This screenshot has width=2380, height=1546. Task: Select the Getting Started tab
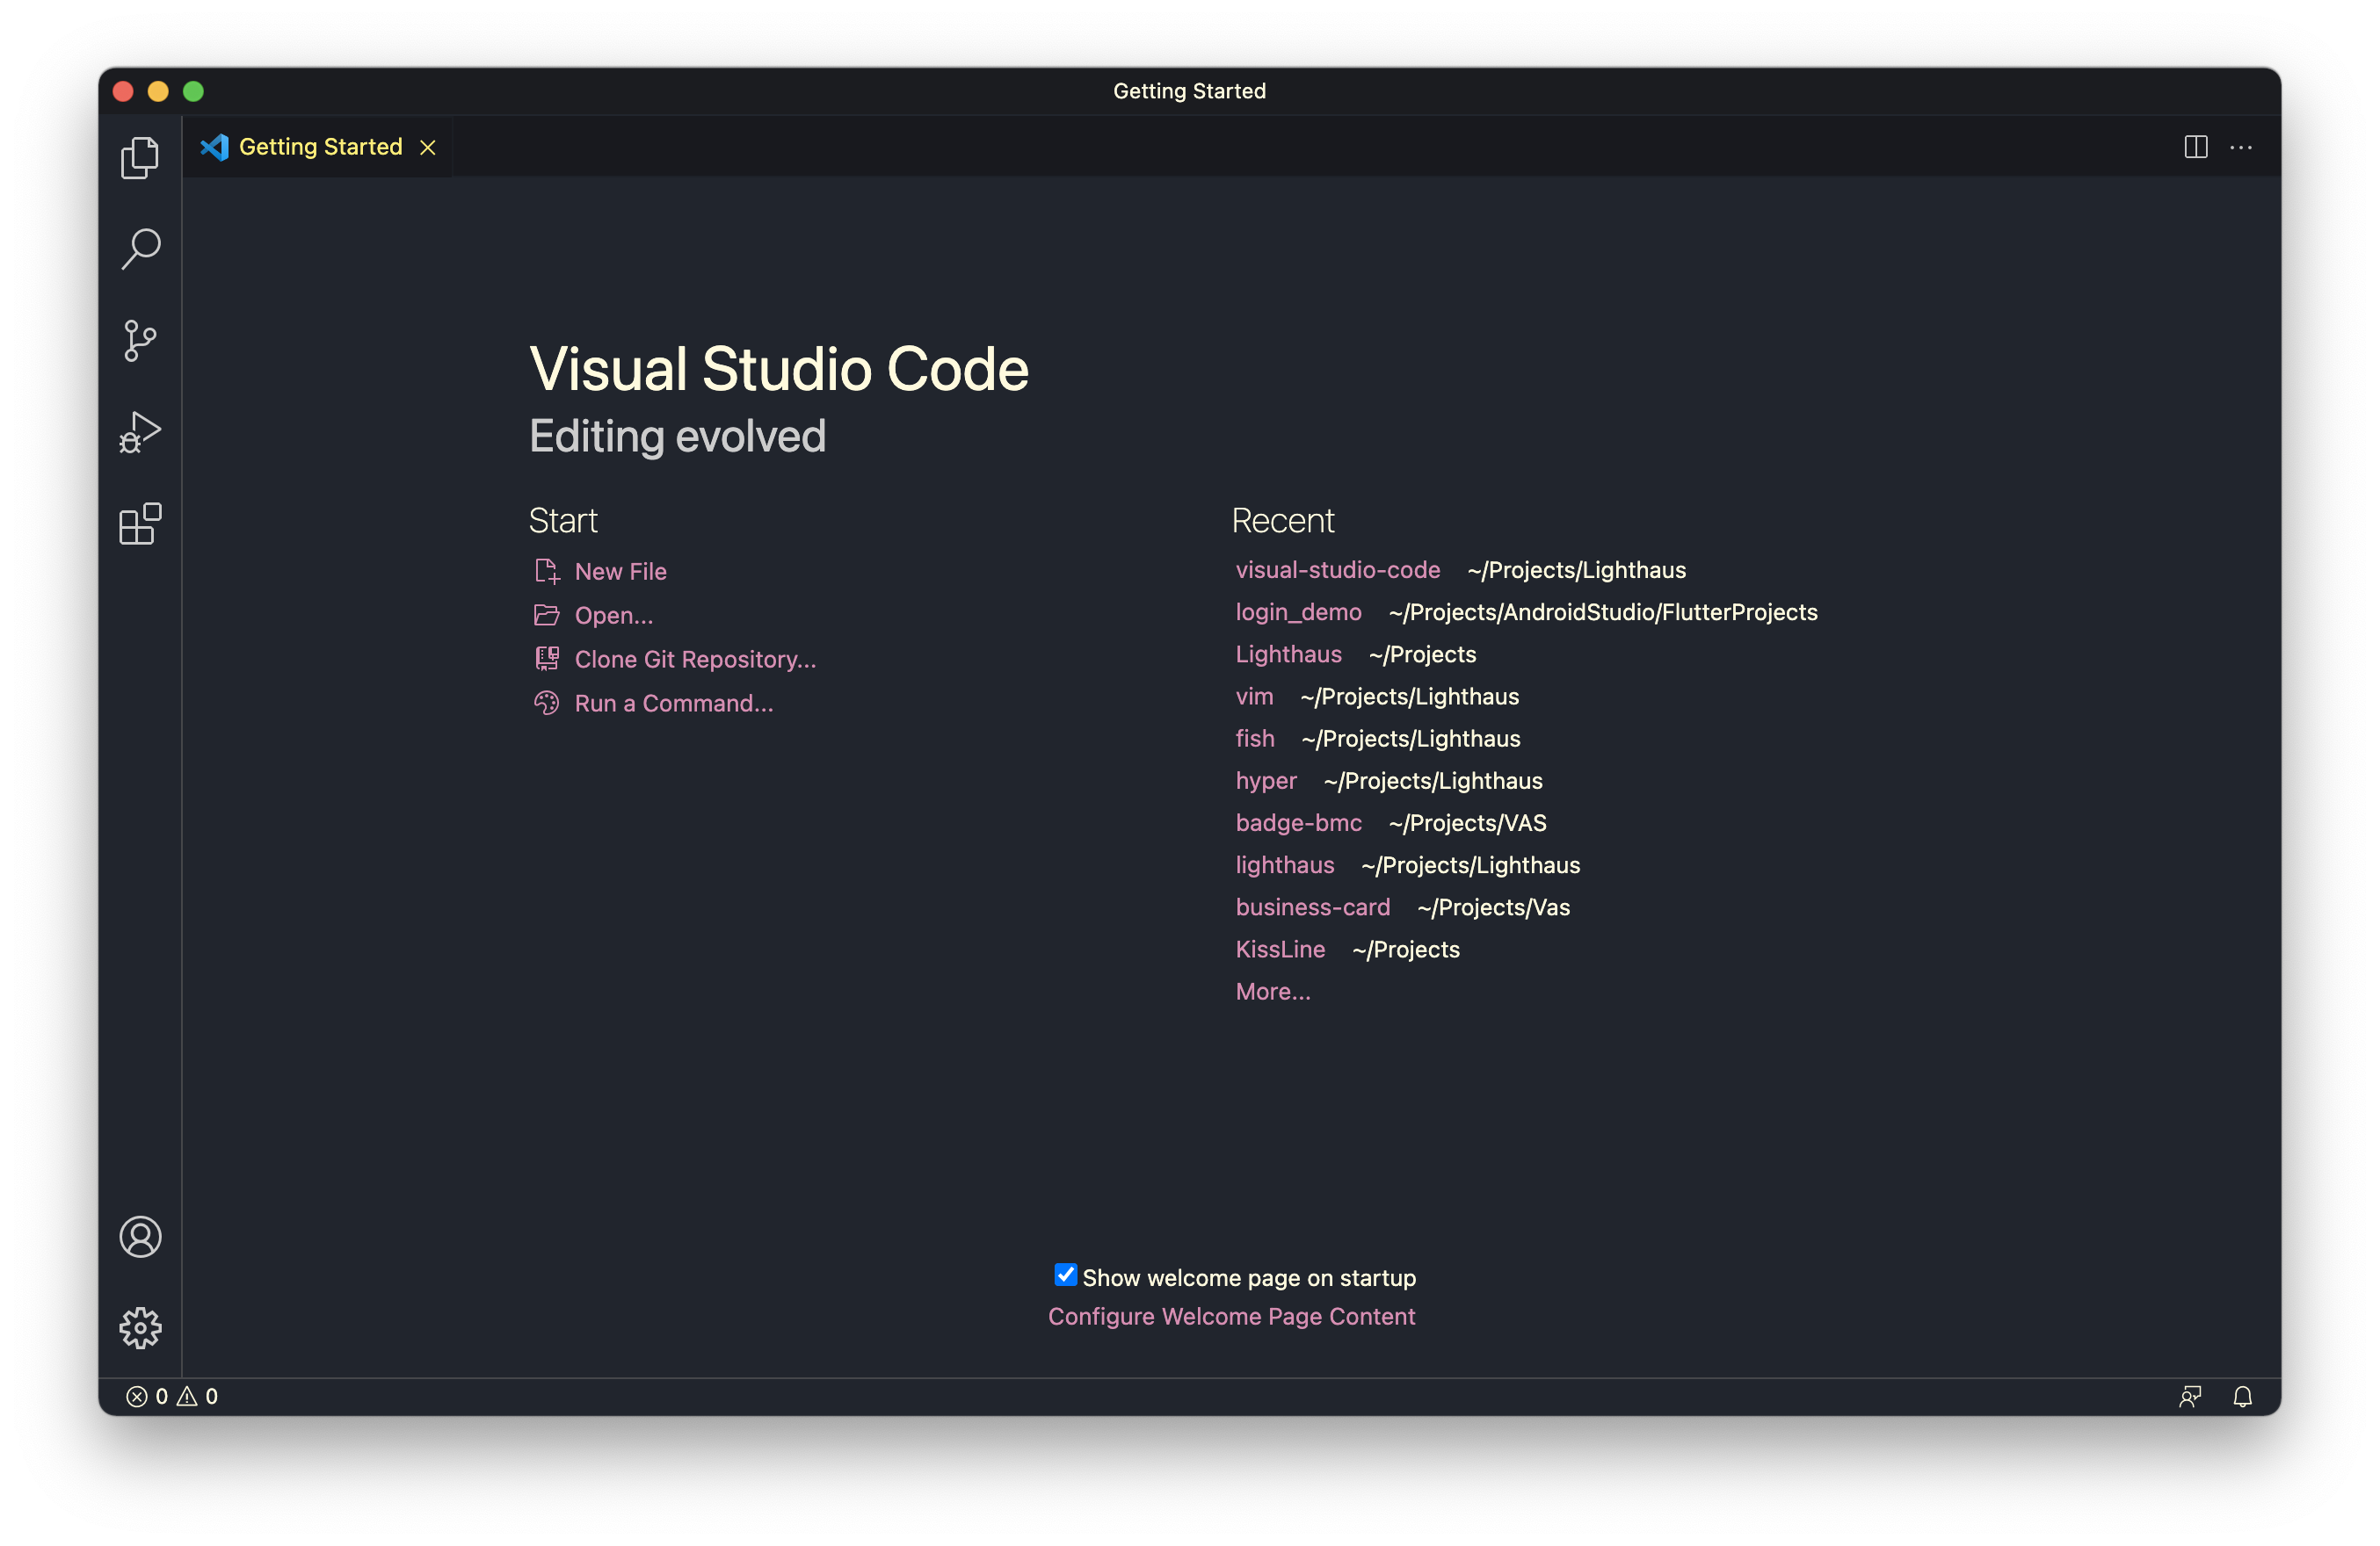tap(318, 147)
